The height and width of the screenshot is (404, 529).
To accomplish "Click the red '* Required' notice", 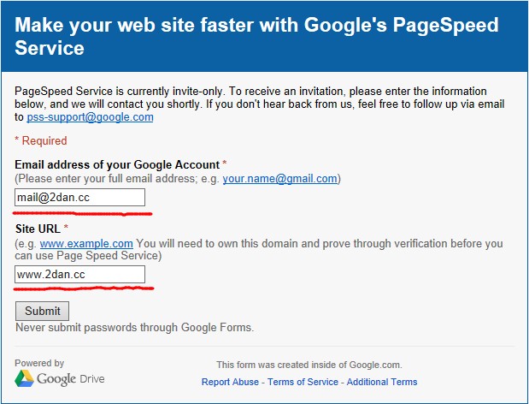I will coord(41,140).
